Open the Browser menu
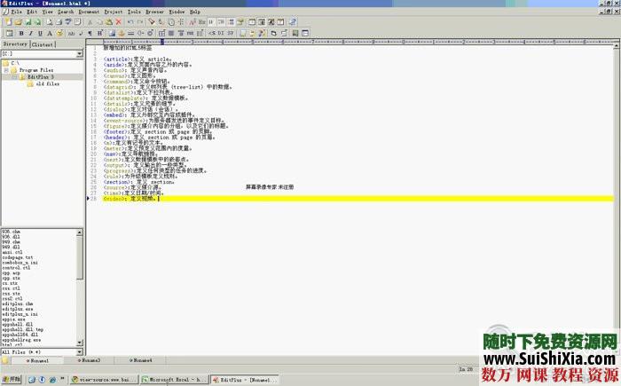The image size is (621, 386). (x=154, y=12)
